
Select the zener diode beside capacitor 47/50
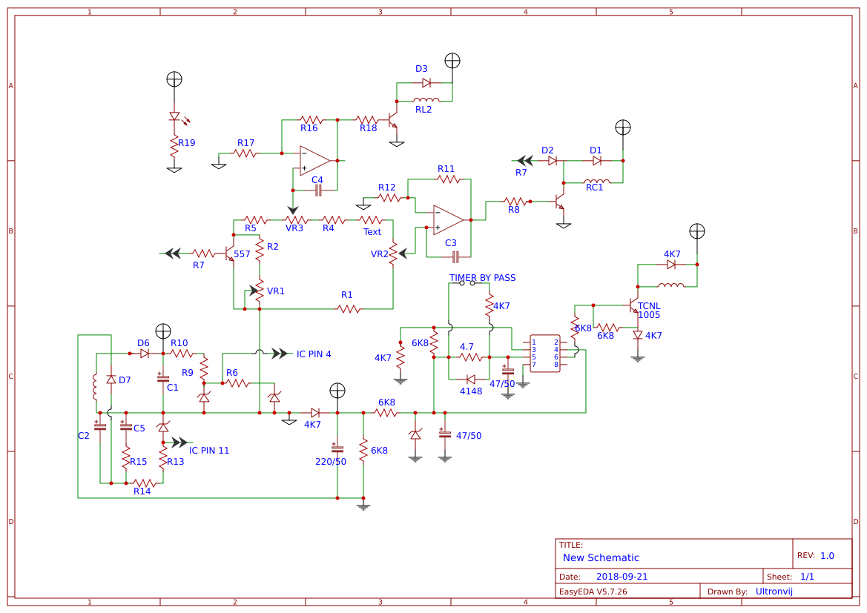(x=415, y=434)
